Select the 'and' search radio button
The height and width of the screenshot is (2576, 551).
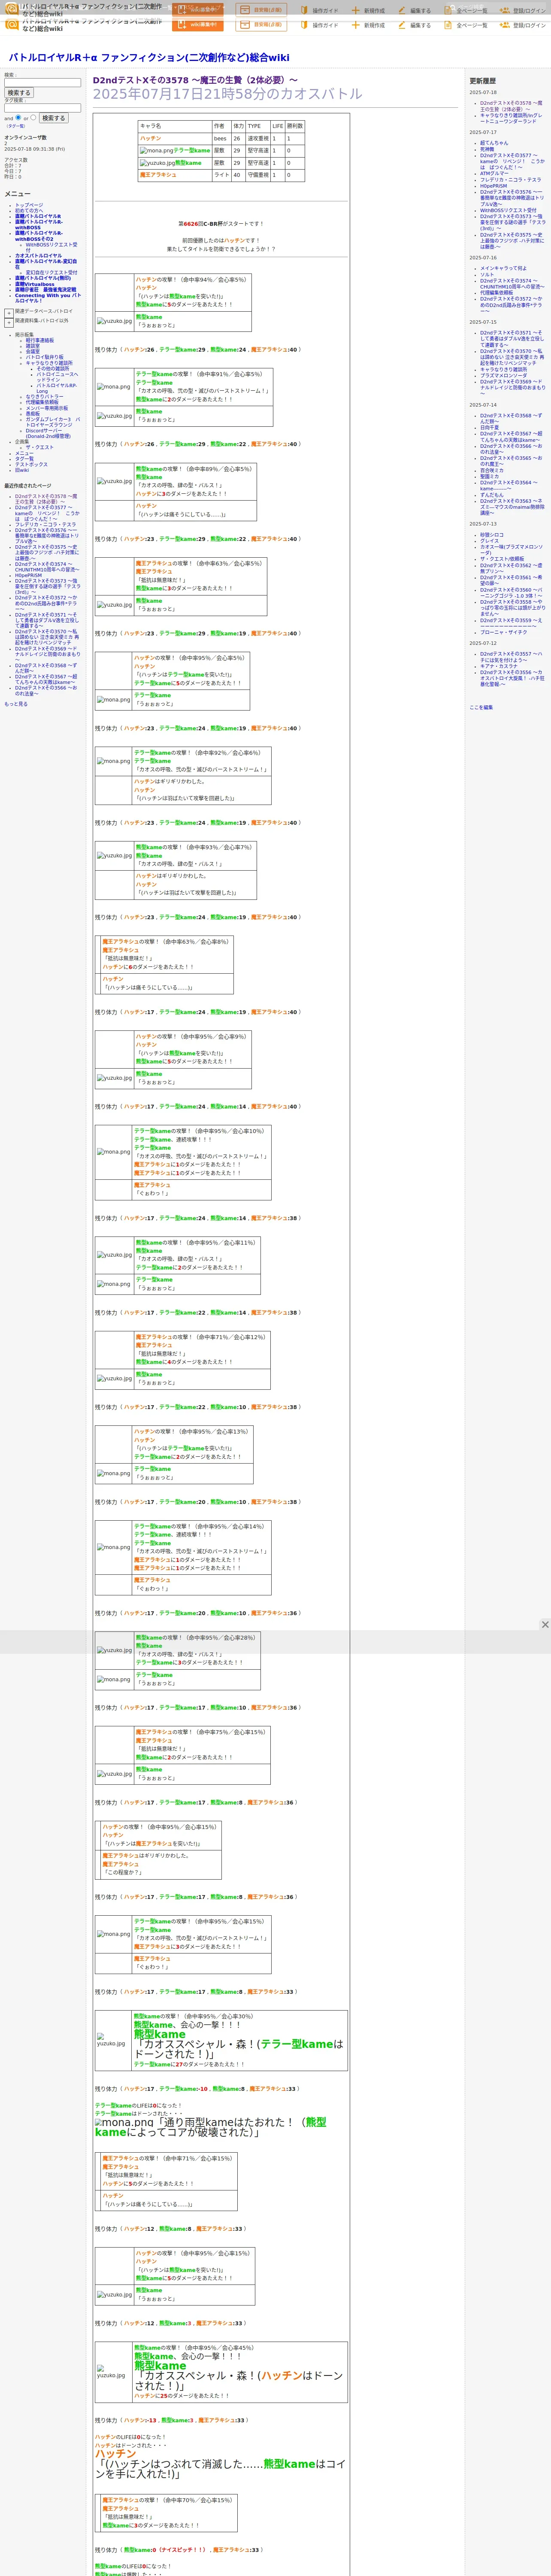(19, 117)
